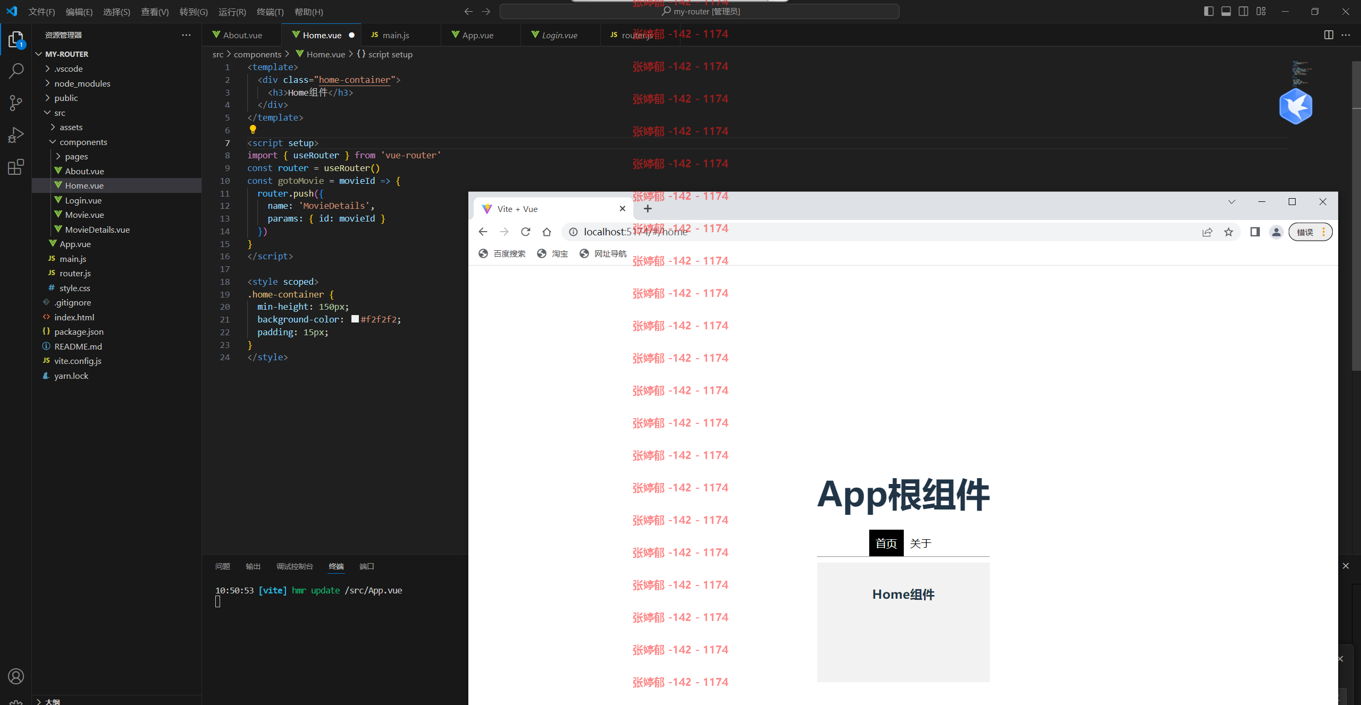Open the Extensions view

[16, 167]
